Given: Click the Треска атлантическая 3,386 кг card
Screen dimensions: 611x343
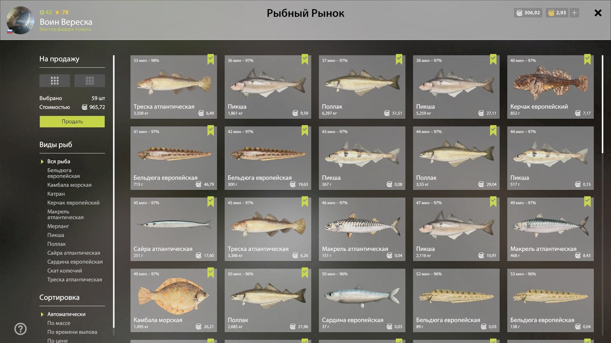Looking at the screenshot, I should 268,229.
